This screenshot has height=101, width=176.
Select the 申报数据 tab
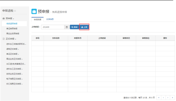pyautogui.click(x=37, y=19)
